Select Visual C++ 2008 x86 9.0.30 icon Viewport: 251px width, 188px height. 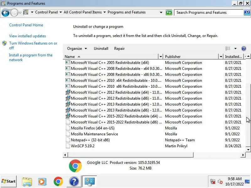tap(68, 74)
